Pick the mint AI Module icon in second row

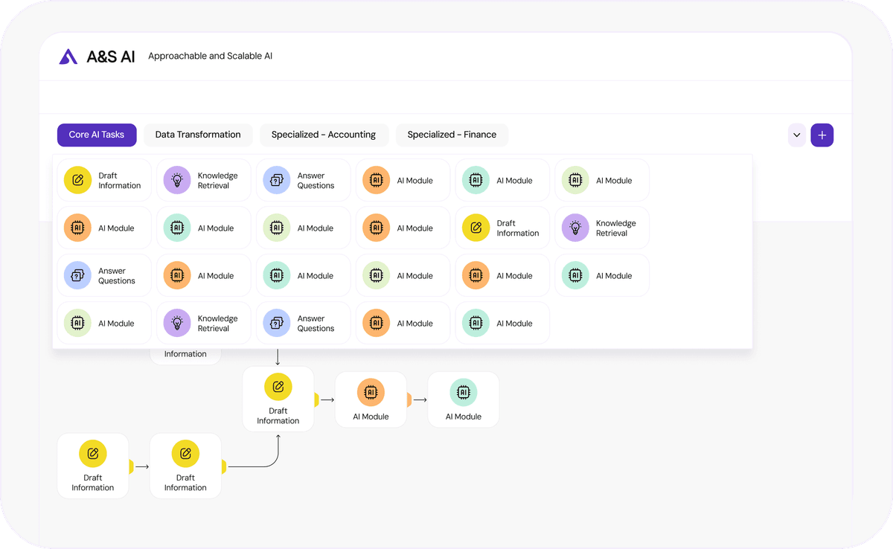point(176,227)
